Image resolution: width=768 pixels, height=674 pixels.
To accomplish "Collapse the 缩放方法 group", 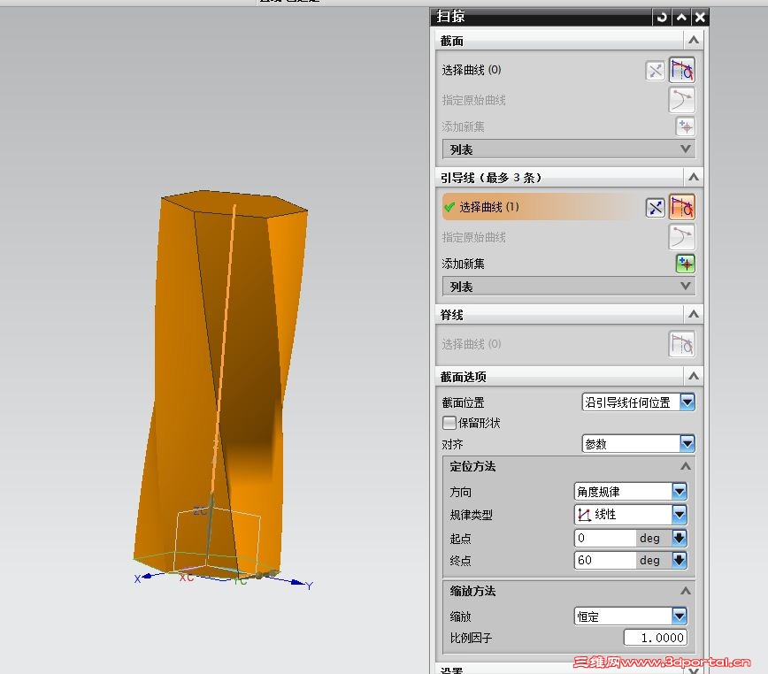I will pyautogui.click(x=686, y=591).
